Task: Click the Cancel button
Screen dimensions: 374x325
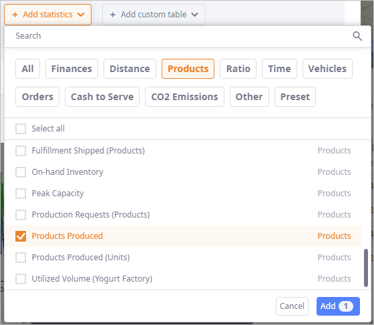Action: tap(292, 306)
